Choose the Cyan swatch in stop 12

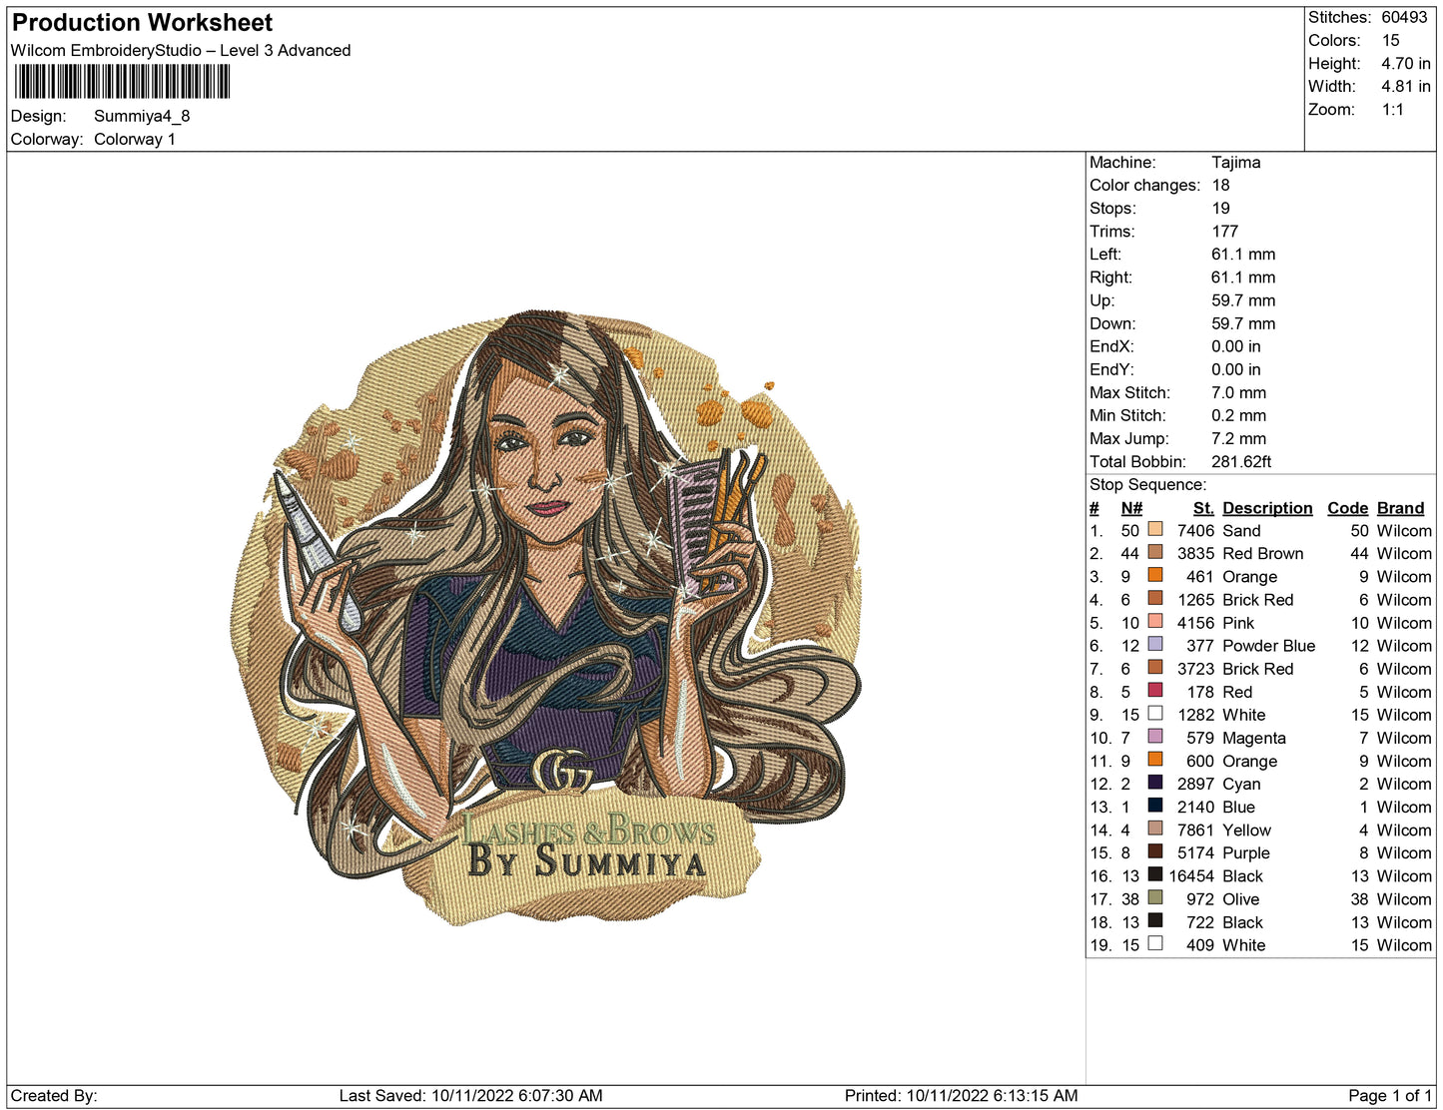[x=1155, y=782]
